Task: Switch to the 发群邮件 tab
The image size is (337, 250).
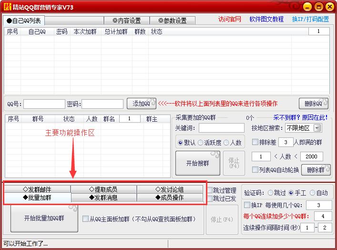Action: (37, 189)
